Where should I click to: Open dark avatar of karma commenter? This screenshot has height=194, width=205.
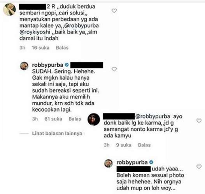pos(94,119)
